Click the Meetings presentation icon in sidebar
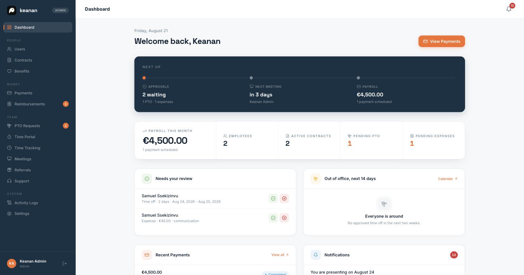Viewport: 524px width, 275px height. (9, 159)
